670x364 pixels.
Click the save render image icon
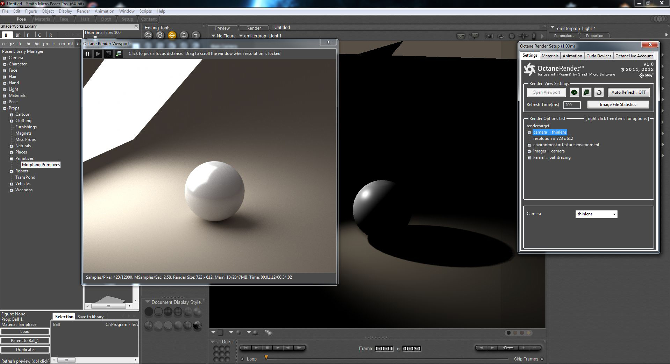pyautogui.click(x=119, y=53)
